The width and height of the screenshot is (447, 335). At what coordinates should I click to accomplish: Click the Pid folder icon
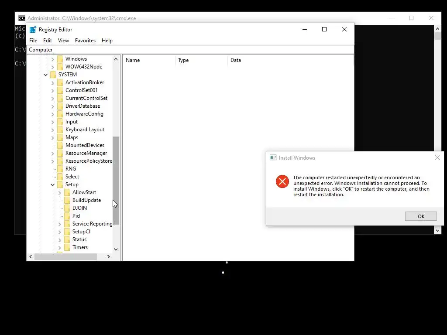point(67,216)
